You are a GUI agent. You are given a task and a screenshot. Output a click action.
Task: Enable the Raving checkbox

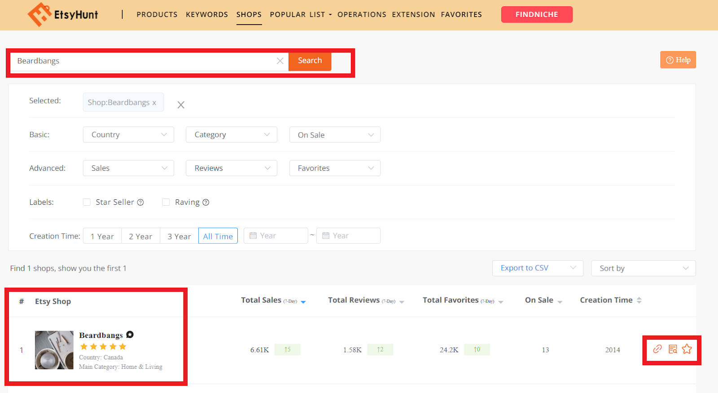click(x=166, y=202)
